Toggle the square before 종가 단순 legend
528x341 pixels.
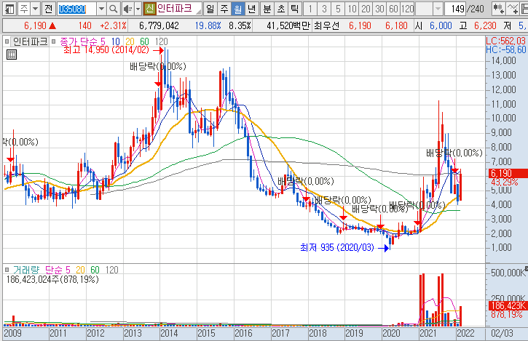pyautogui.click(x=53, y=41)
